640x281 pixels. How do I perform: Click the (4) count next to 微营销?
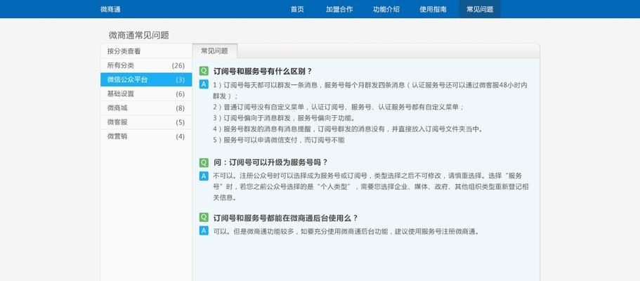point(181,136)
